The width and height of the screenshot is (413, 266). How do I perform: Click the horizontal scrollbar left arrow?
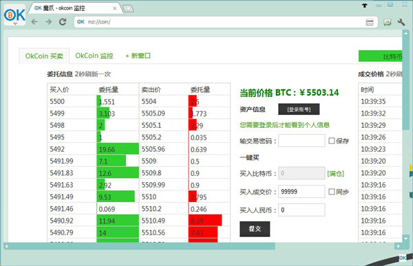coord(6,246)
